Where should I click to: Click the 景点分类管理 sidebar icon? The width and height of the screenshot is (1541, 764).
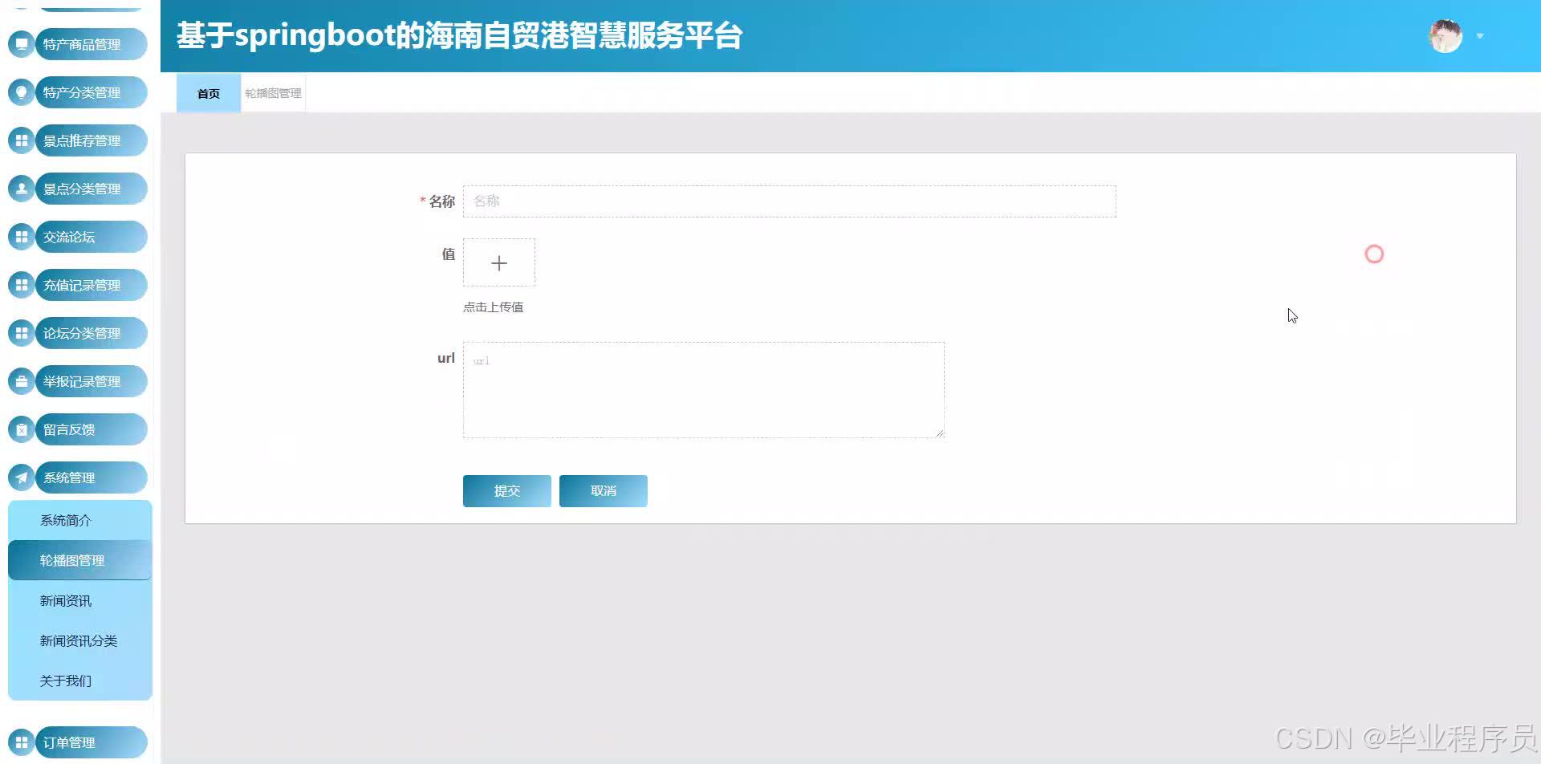click(x=21, y=189)
